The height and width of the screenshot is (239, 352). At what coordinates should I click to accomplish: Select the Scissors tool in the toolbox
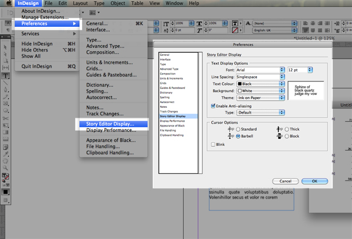(x=6, y=118)
